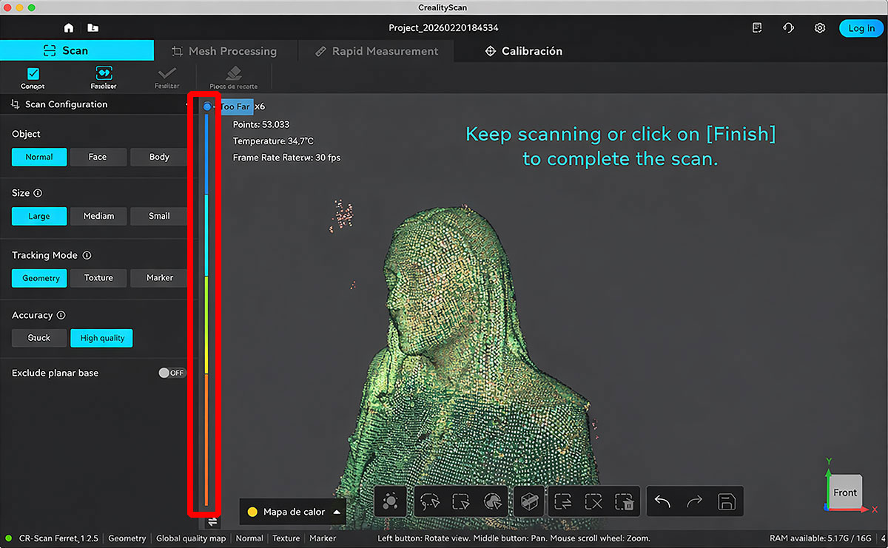Switch to the Mesh Processing tab
888x548 pixels.
226,51
